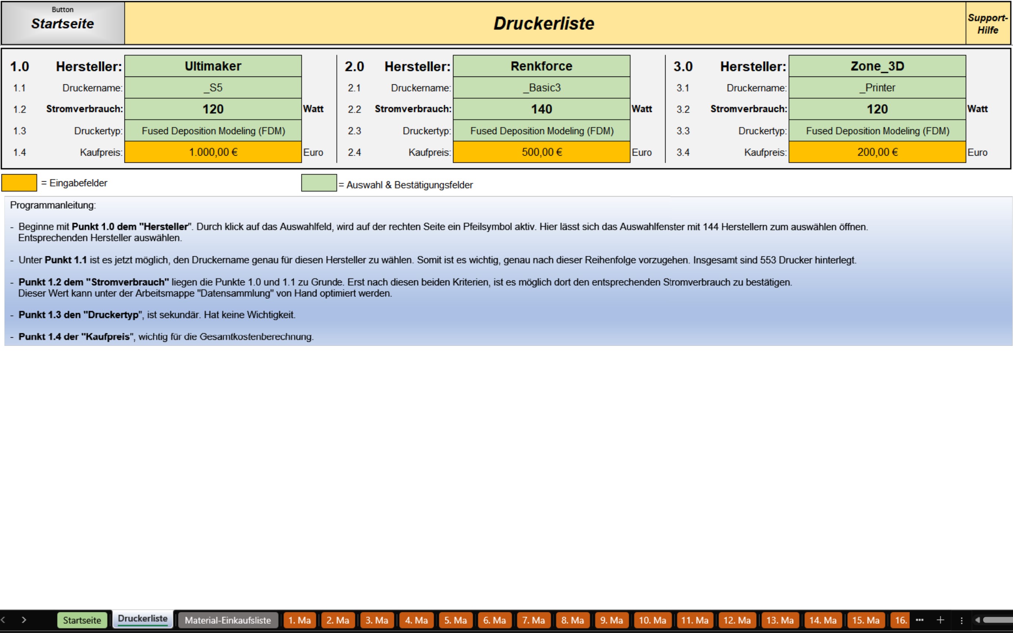The height and width of the screenshot is (633, 1013).
Task: Open the 12. Ma sheet tab
Action: [x=737, y=620]
